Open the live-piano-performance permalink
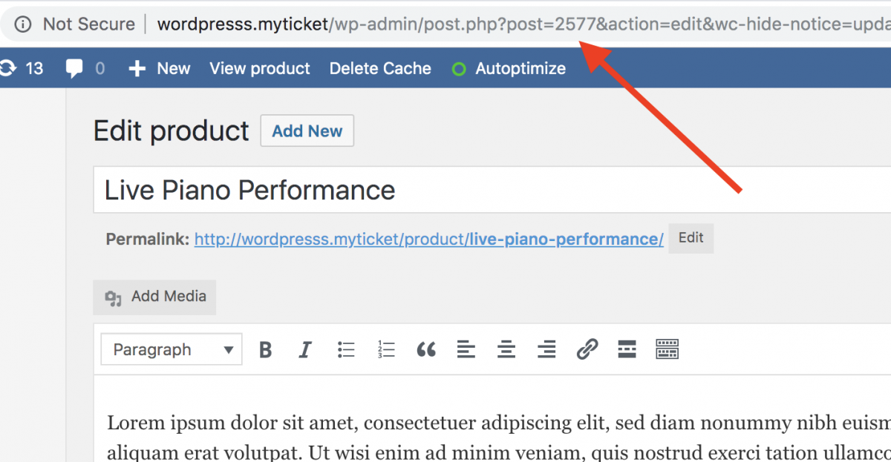This screenshot has height=462, width=891. pos(428,238)
